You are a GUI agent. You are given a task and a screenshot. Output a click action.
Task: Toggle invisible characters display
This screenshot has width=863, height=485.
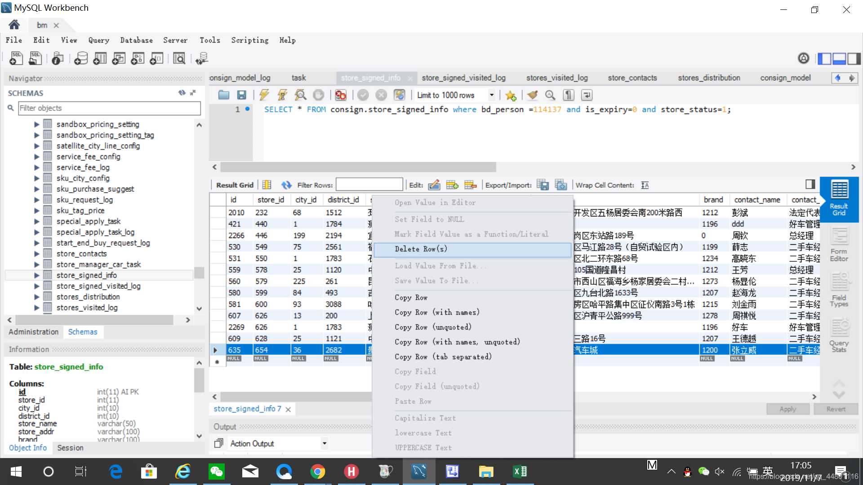click(569, 95)
